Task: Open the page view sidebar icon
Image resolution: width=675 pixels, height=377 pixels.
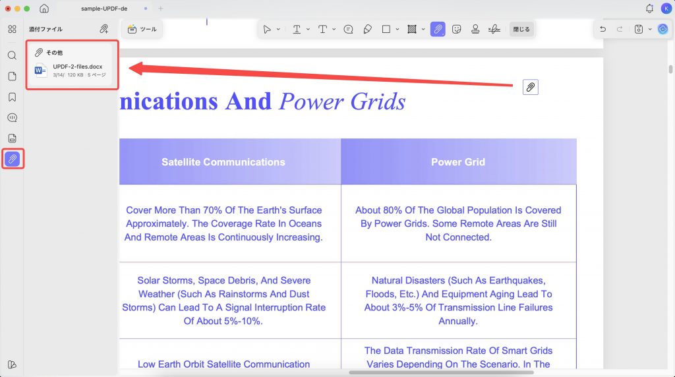Action: tap(12, 76)
